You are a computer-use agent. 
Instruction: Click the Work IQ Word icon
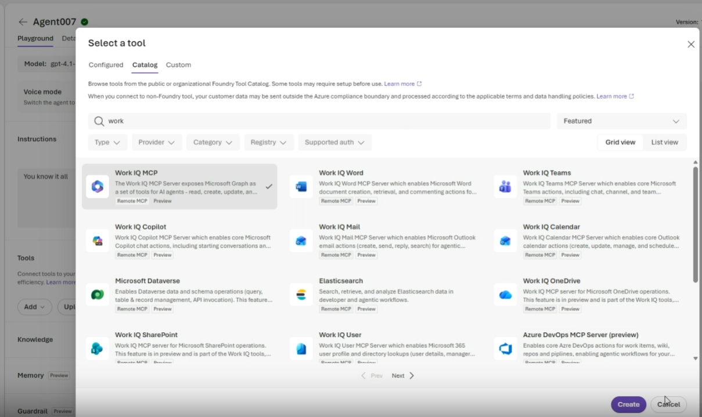301,186
